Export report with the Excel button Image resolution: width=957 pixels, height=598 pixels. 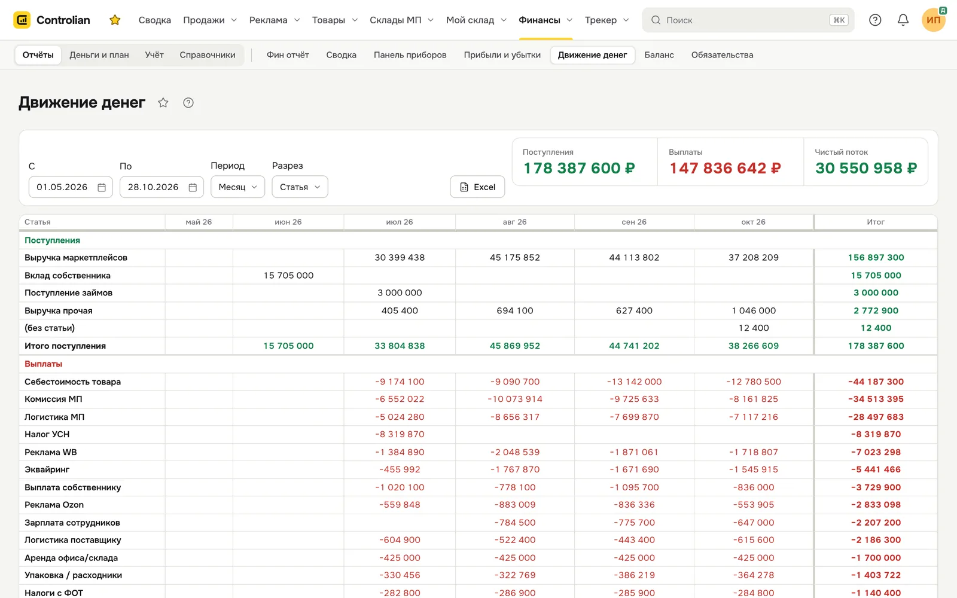(x=477, y=187)
